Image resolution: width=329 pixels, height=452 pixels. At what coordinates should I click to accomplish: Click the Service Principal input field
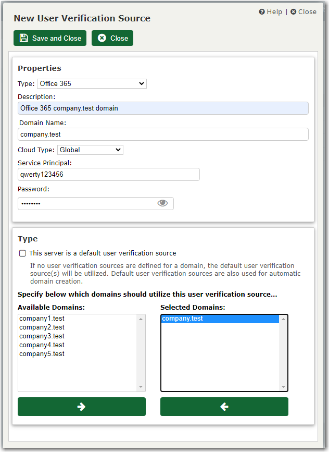click(x=108, y=175)
